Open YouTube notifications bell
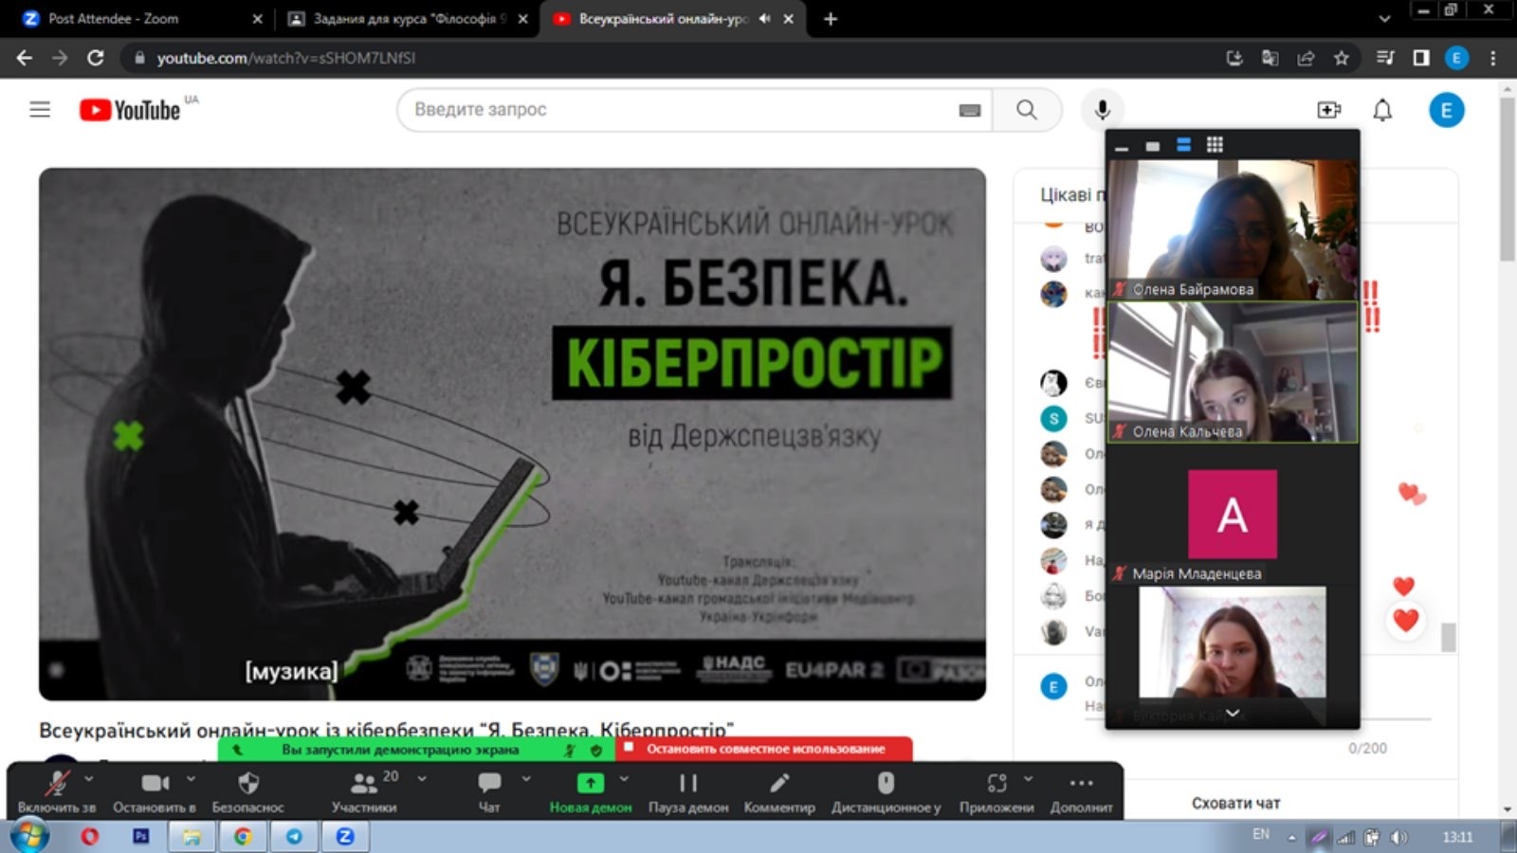This screenshot has height=853, width=1517. click(1382, 110)
